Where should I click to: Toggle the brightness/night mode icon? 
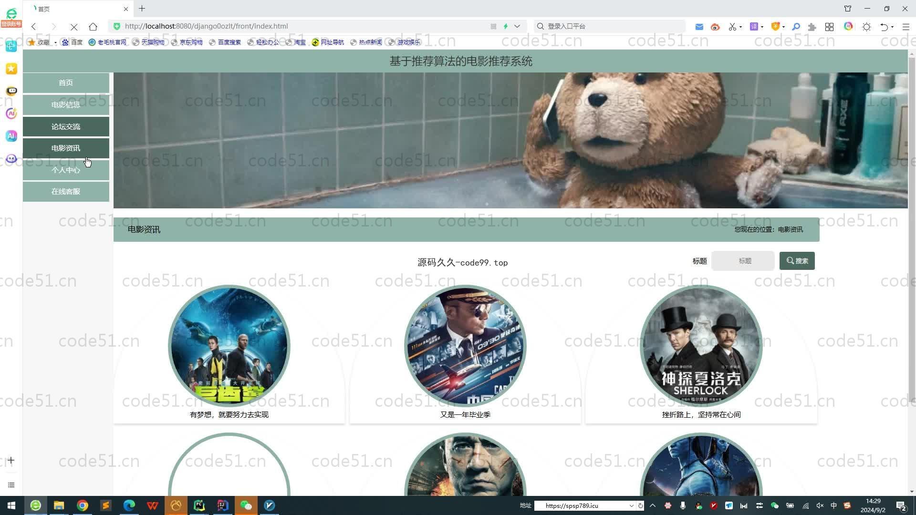tap(866, 27)
